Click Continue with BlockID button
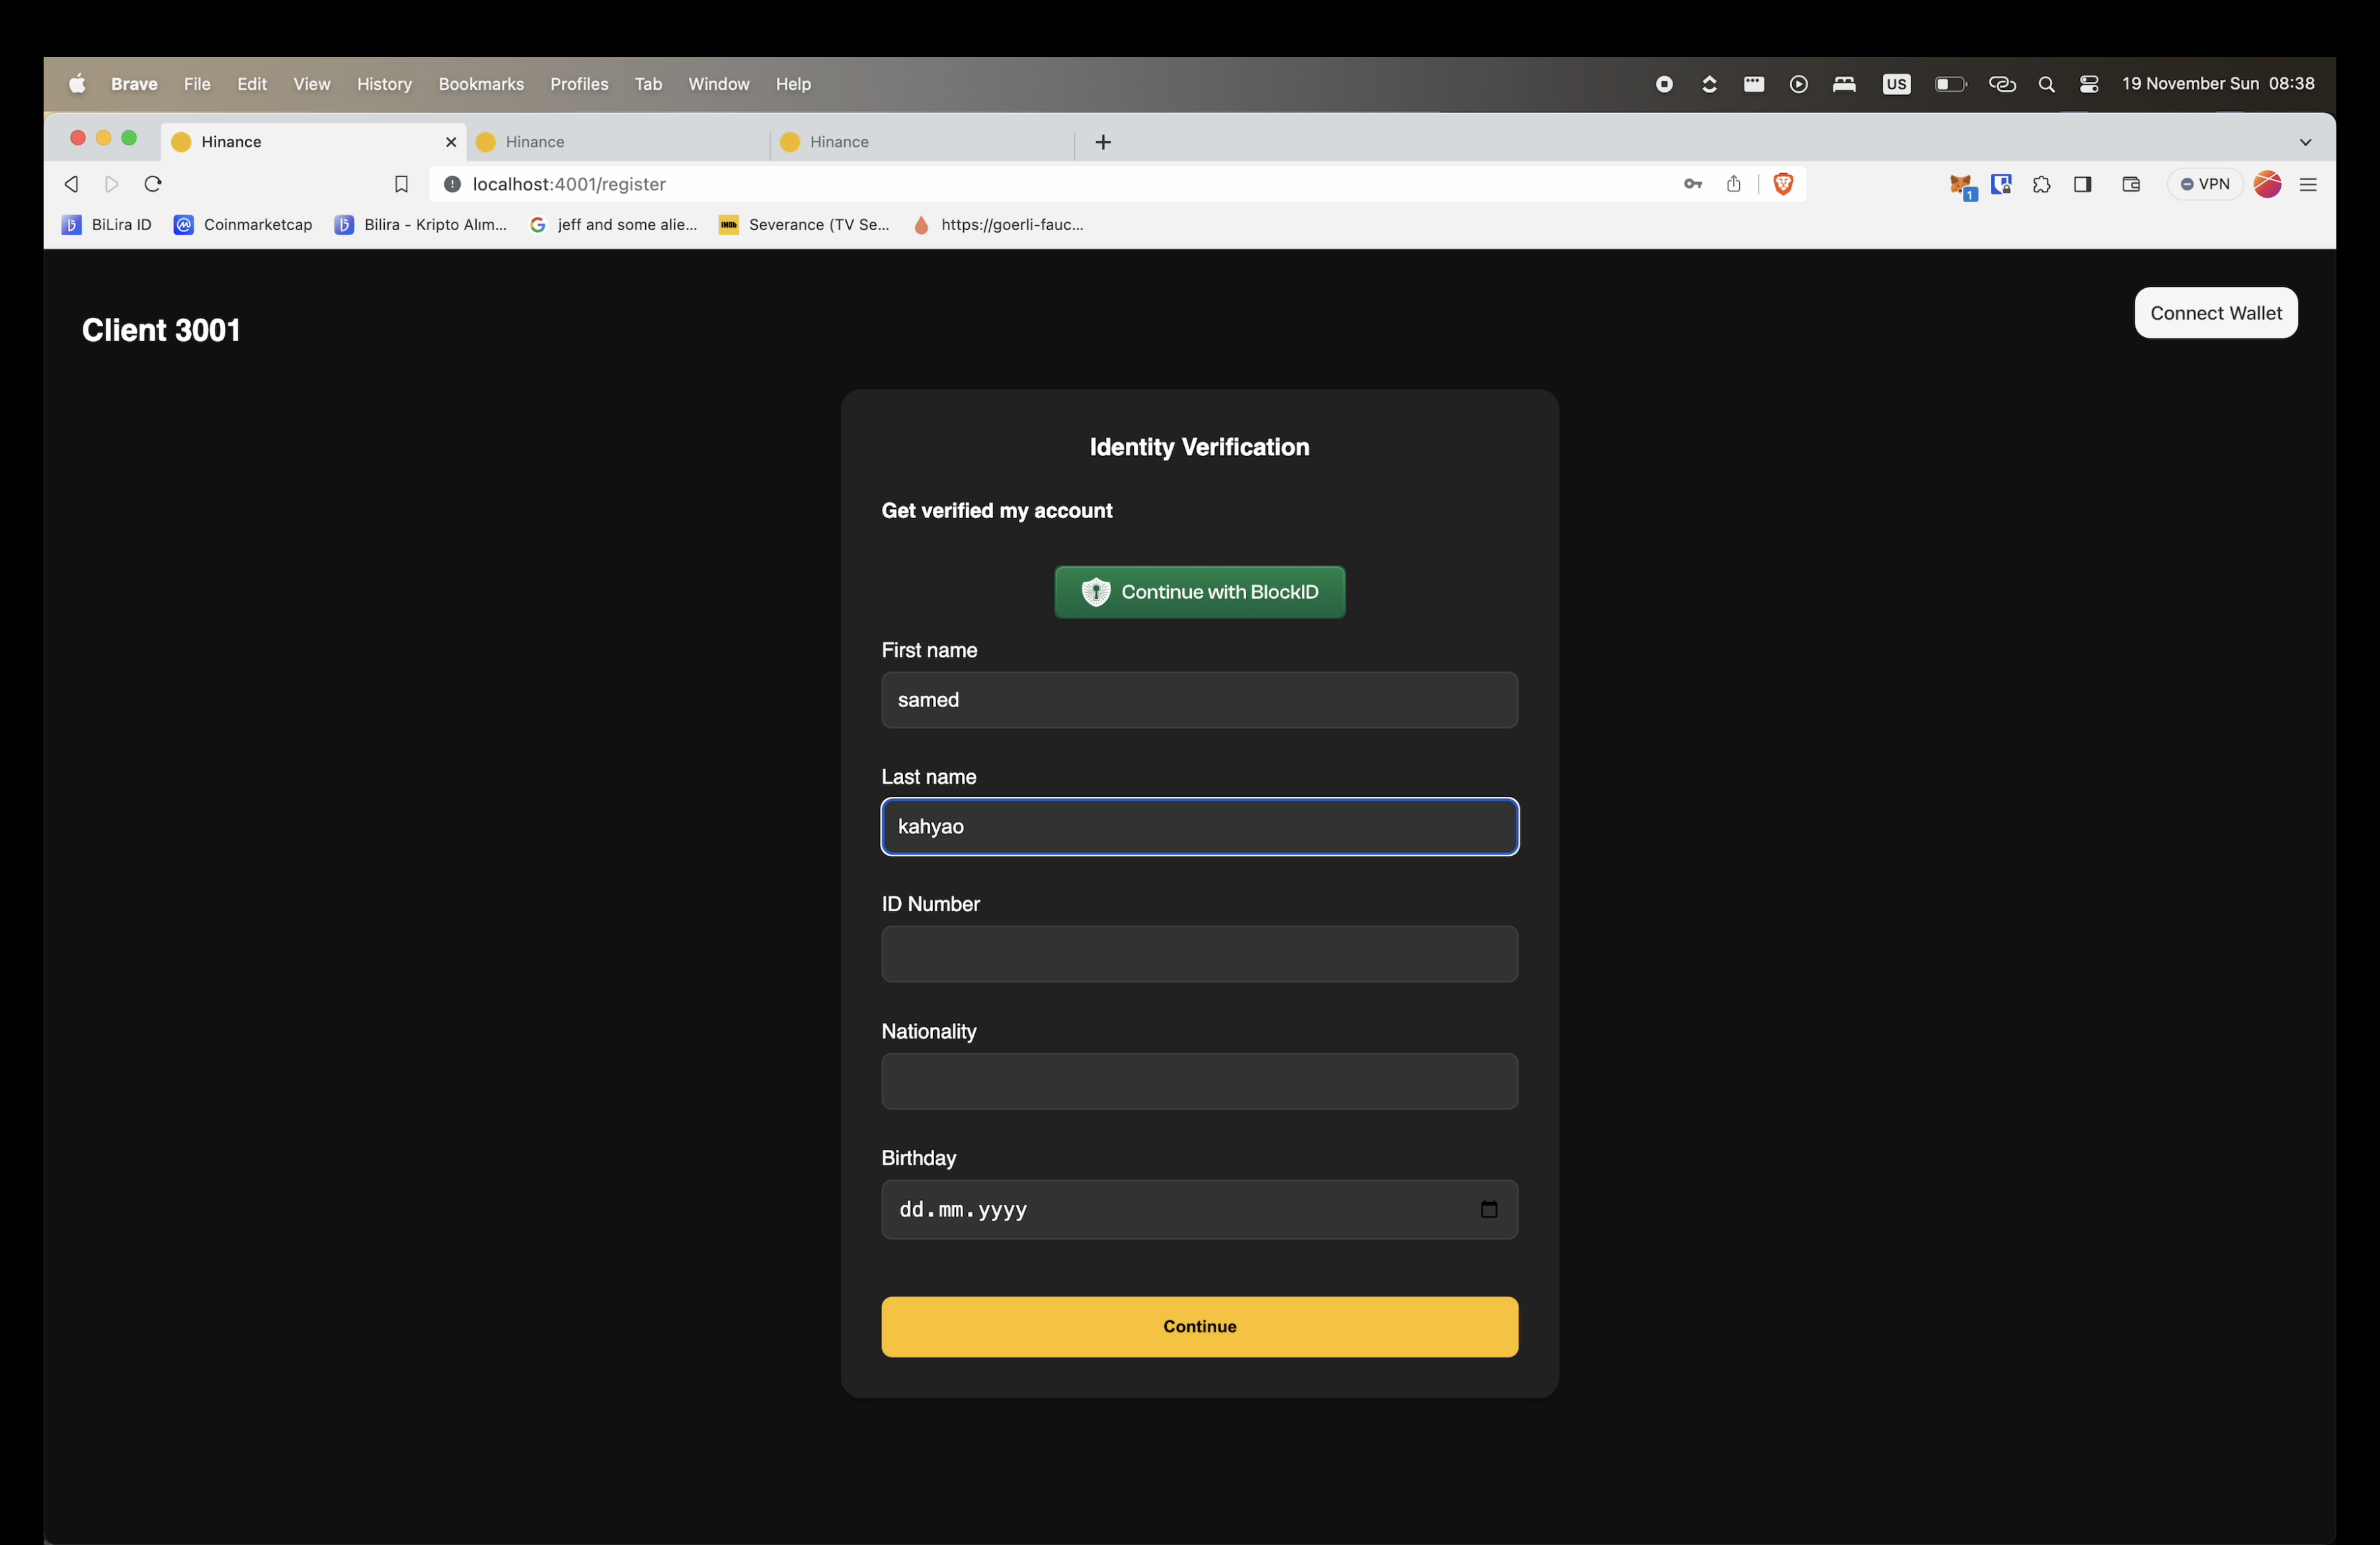The height and width of the screenshot is (1545, 2380). click(1199, 591)
